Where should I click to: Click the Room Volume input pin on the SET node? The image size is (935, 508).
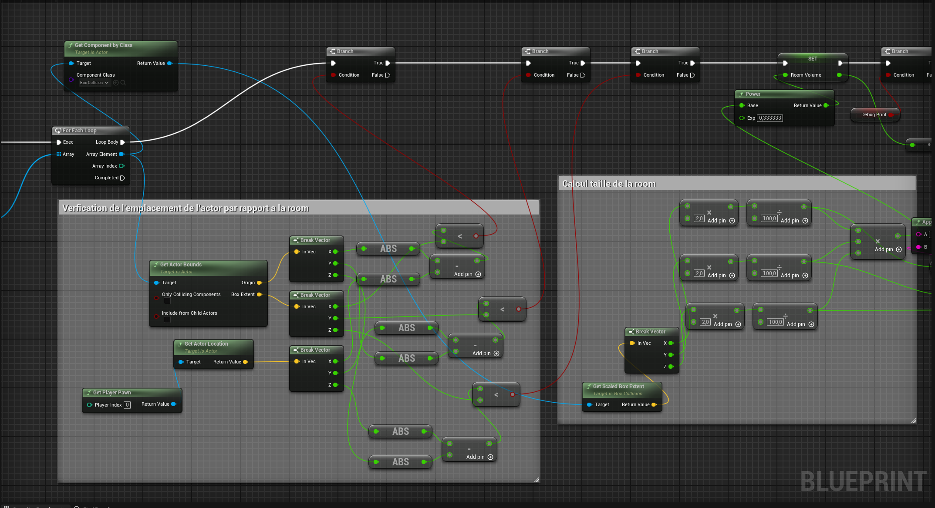pos(785,75)
